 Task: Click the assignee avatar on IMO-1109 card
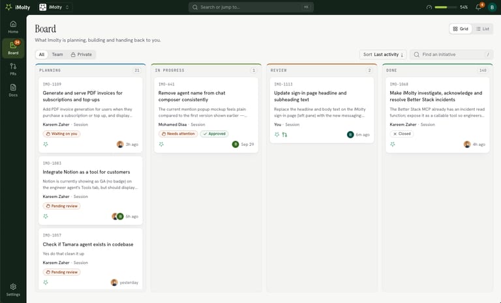click(120, 144)
